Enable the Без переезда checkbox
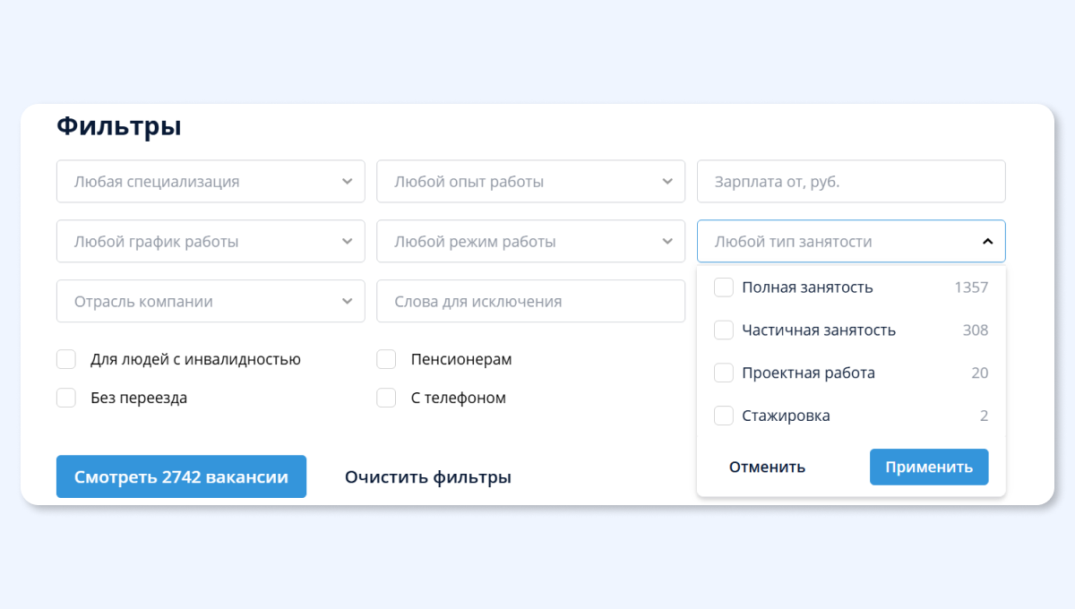 pos(66,398)
